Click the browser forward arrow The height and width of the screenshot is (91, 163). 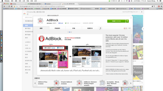7,6
